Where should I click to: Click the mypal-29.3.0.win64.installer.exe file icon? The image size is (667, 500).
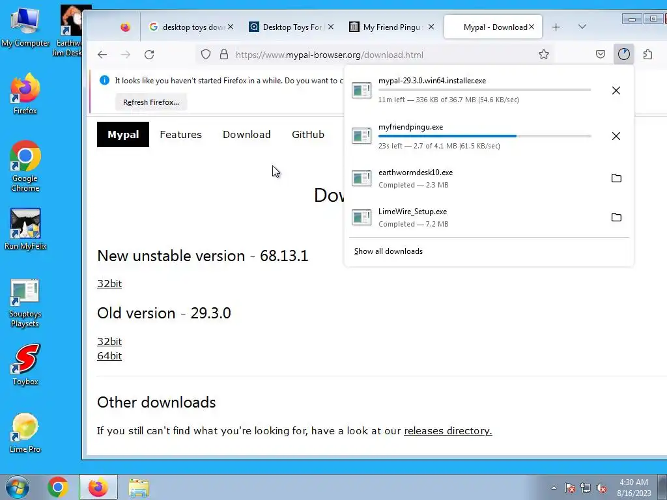click(362, 90)
